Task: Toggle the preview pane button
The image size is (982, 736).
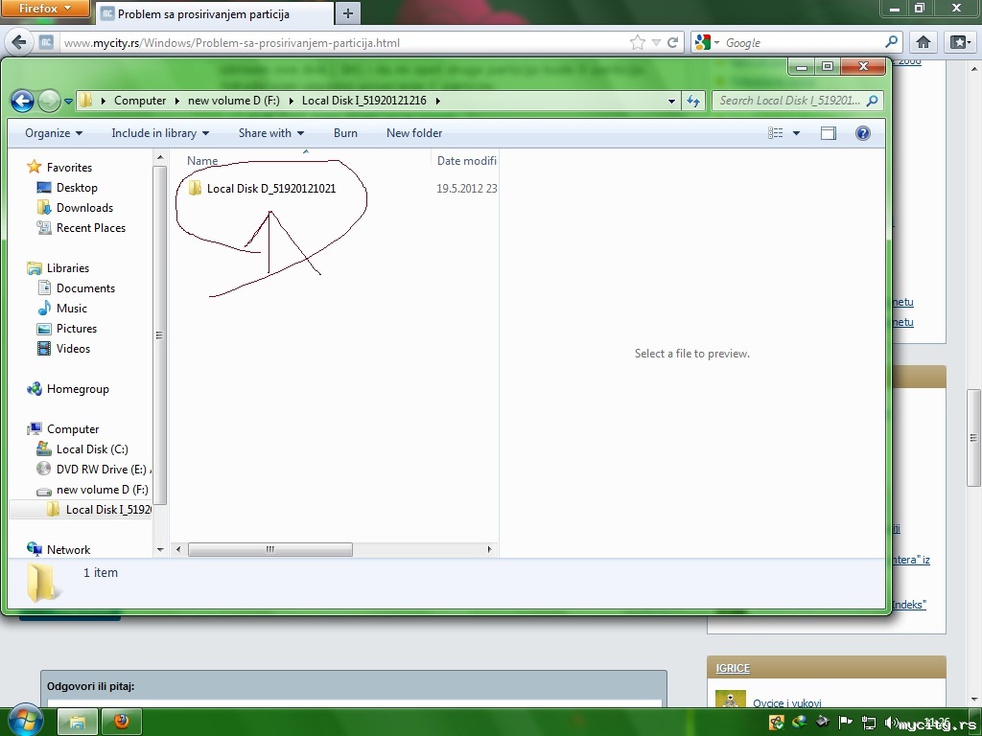Action: click(828, 132)
